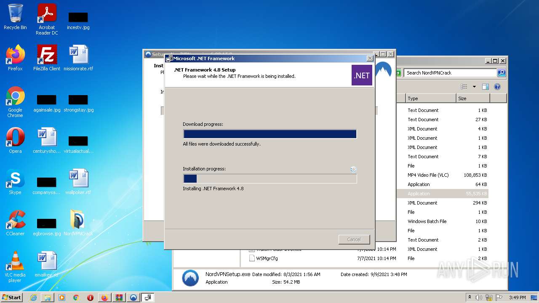Show hidden system tray icons
The height and width of the screenshot is (303, 539).
click(470, 298)
